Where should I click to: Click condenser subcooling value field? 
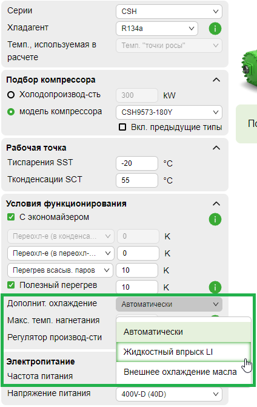[138, 236]
